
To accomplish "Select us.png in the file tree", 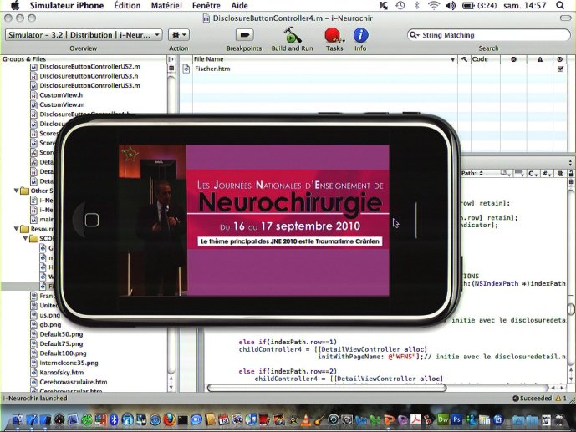I will 49,315.
